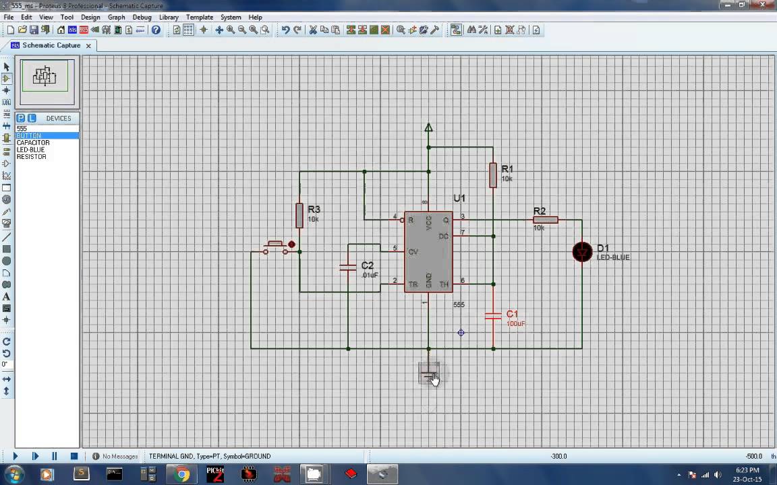Open the red ARES PCB Layout icon
The image size is (777, 485).
tap(84, 30)
